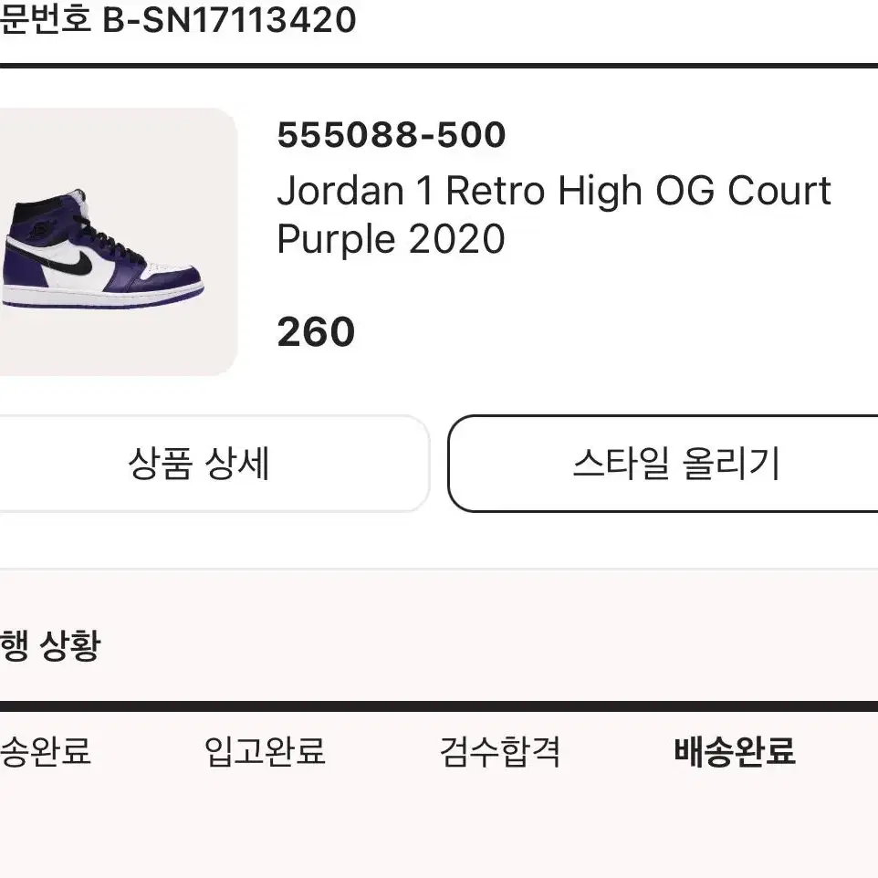Select the 검수합격 progress step
Screen dimensions: 878x878
499,751
